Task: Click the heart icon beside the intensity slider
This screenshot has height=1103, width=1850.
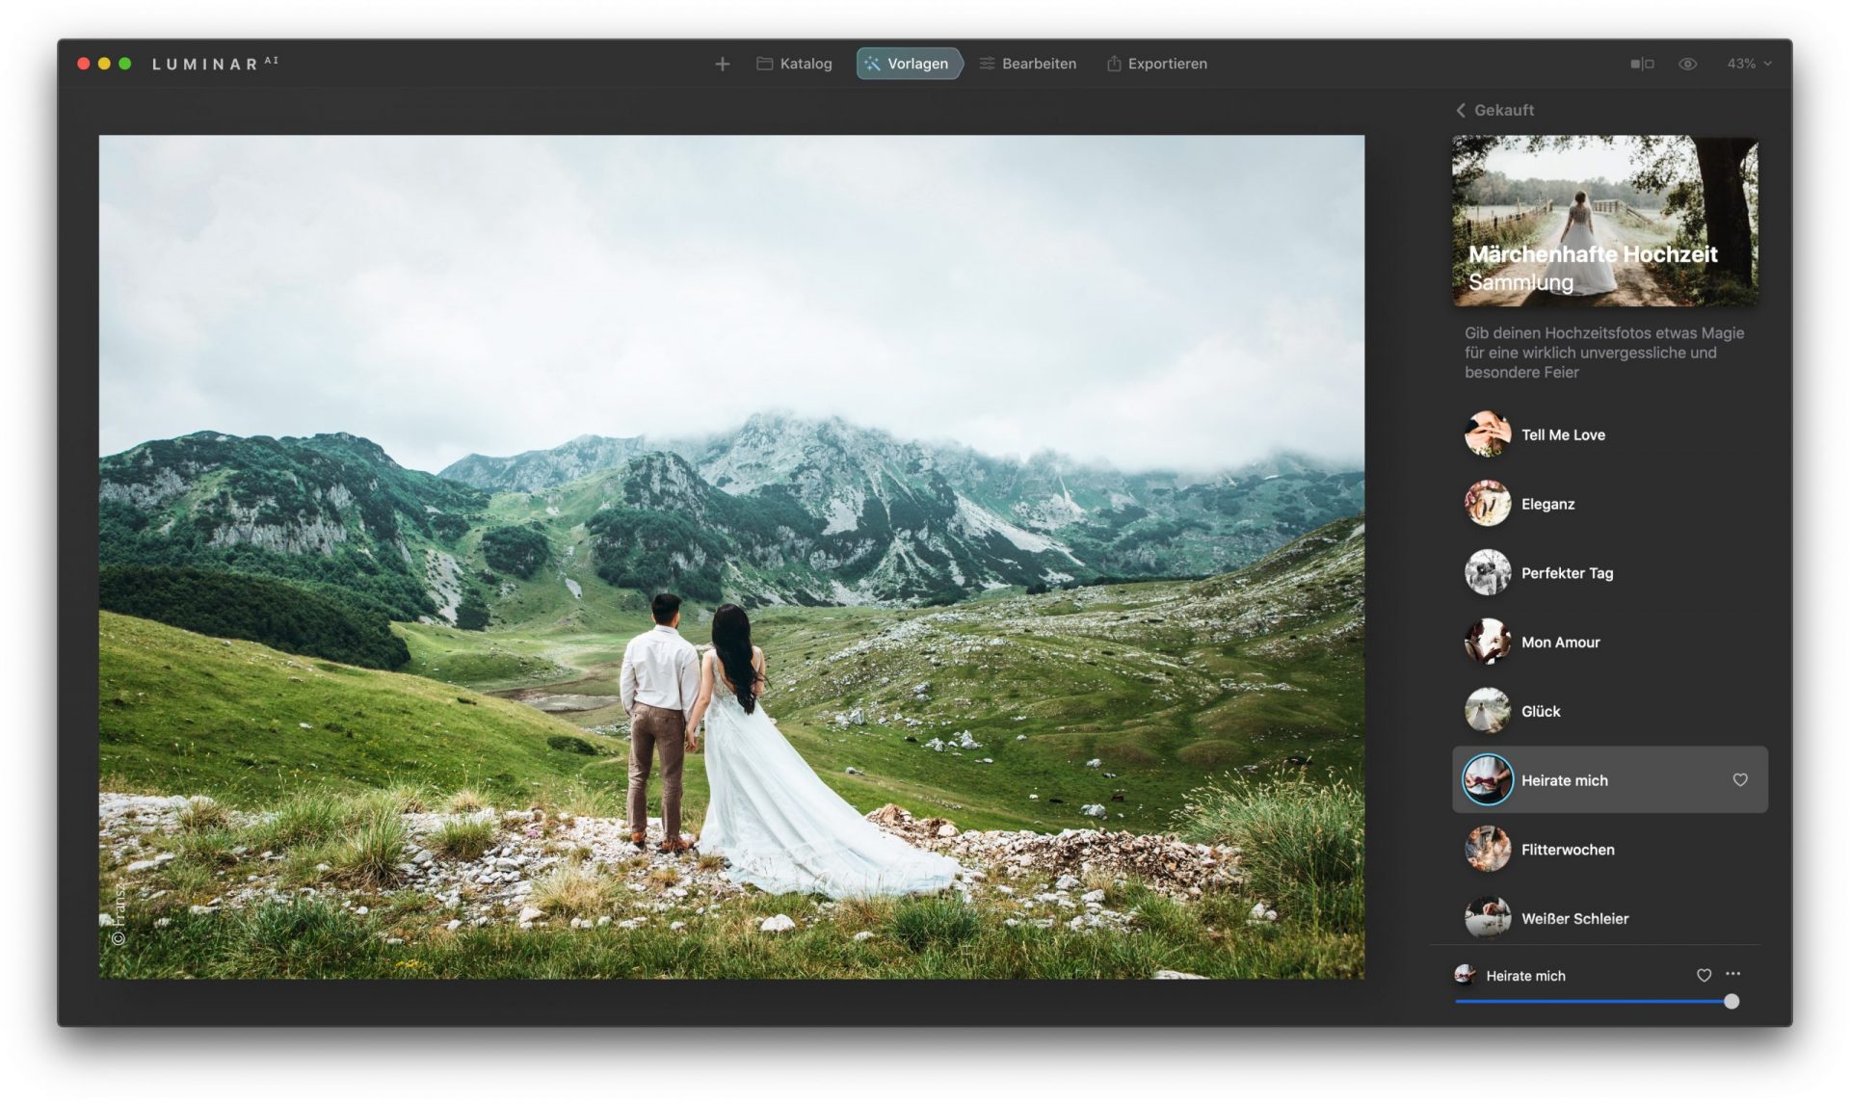Action: pyautogui.click(x=1704, y=975)
